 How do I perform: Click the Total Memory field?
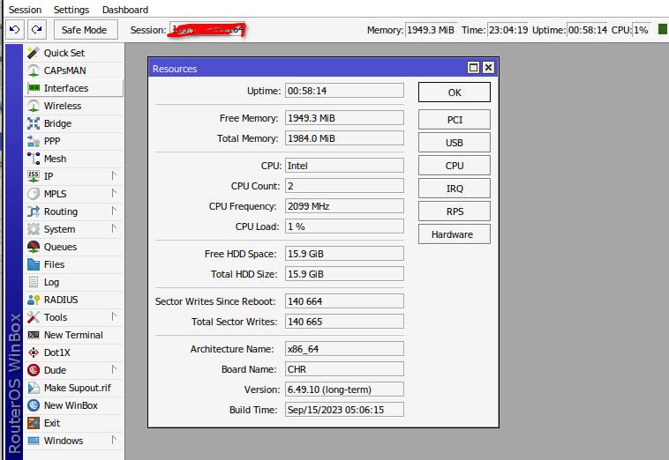[344, 138]
